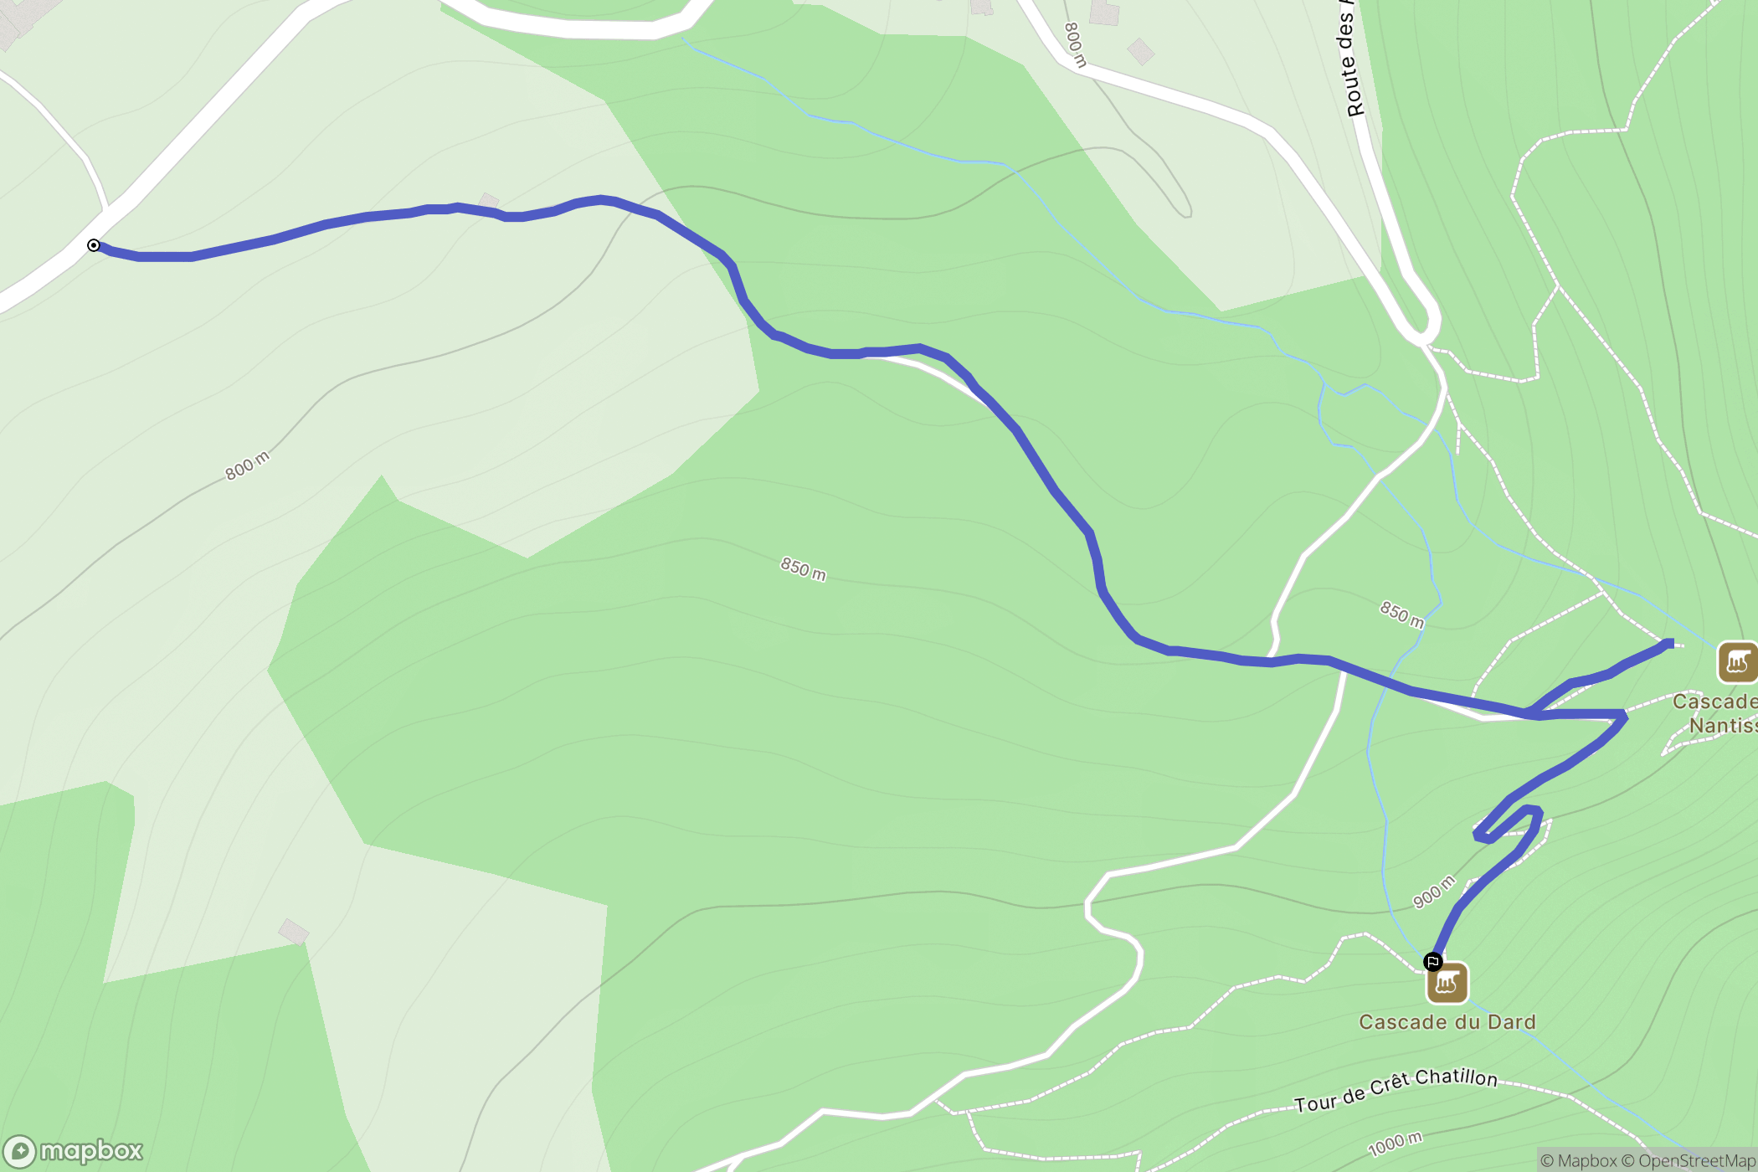Click the route start point marker
1758x1172 pixels.
point(94,245)
